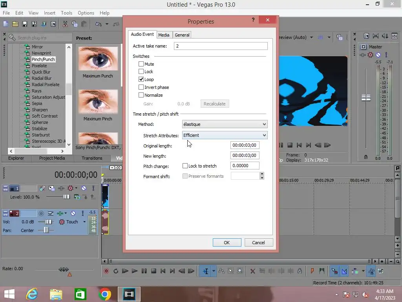This screenshot has width=402, height=302.
Task: Click the Save disk icon
Action: coord(25,24)
